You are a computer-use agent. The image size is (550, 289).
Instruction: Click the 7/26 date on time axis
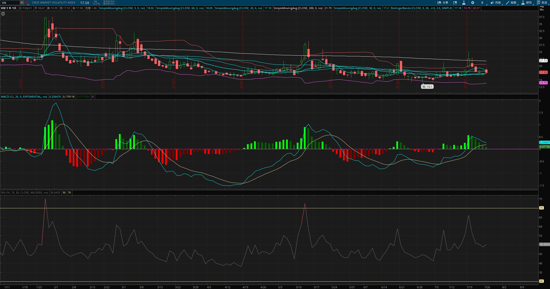tap(487, 287)
